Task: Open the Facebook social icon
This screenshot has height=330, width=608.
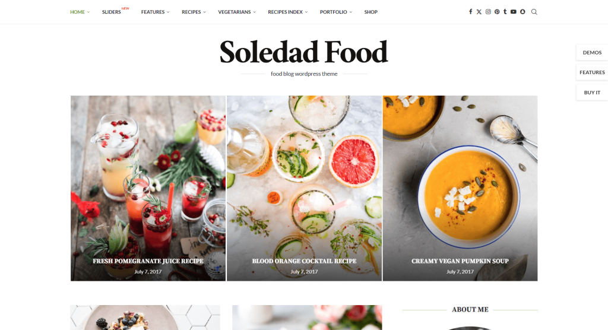Action: tap(470, 12)
